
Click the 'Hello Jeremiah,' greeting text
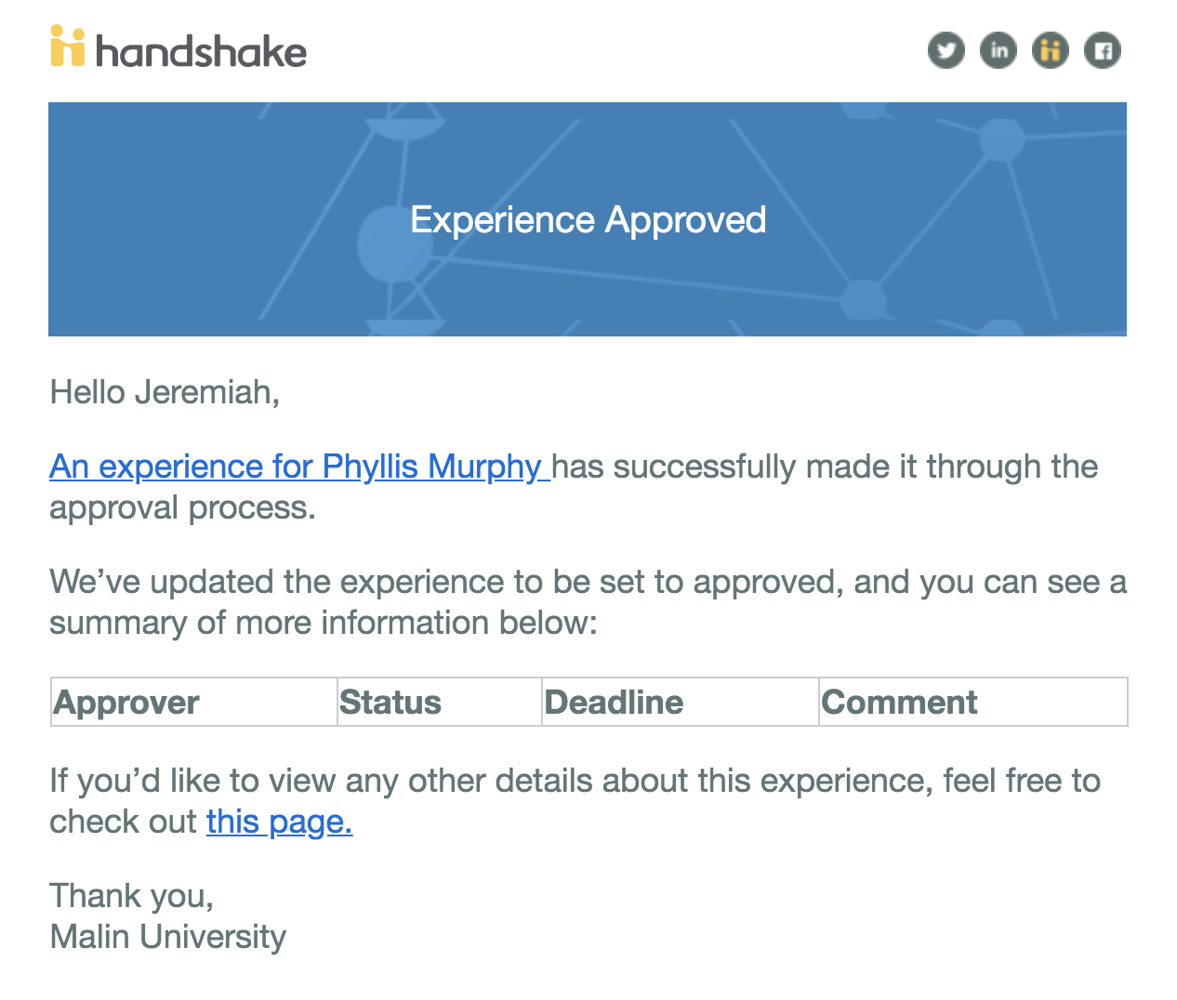click(165, 392)
